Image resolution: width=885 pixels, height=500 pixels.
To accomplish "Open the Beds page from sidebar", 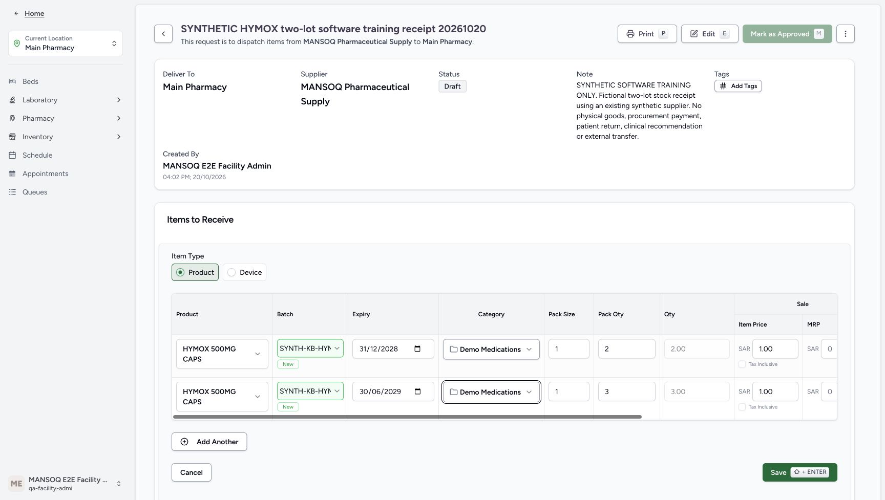I will tap(66, 81).
